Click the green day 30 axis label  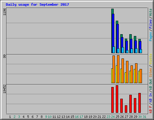click(140, 117)
